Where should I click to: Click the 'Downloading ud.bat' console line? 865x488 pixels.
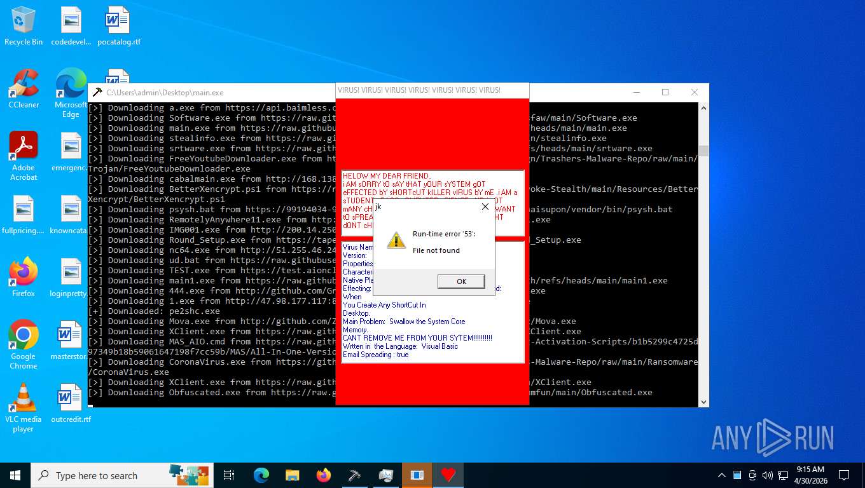[x=211, y=261]
